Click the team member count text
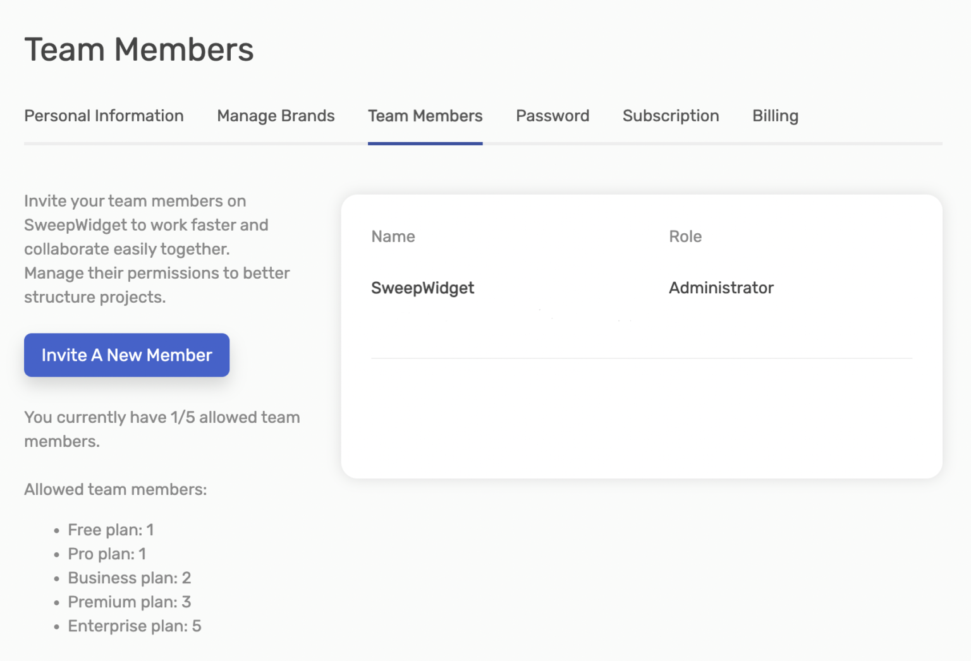The image size is (971, 661). pyautogui.click(x=162, y=429)
